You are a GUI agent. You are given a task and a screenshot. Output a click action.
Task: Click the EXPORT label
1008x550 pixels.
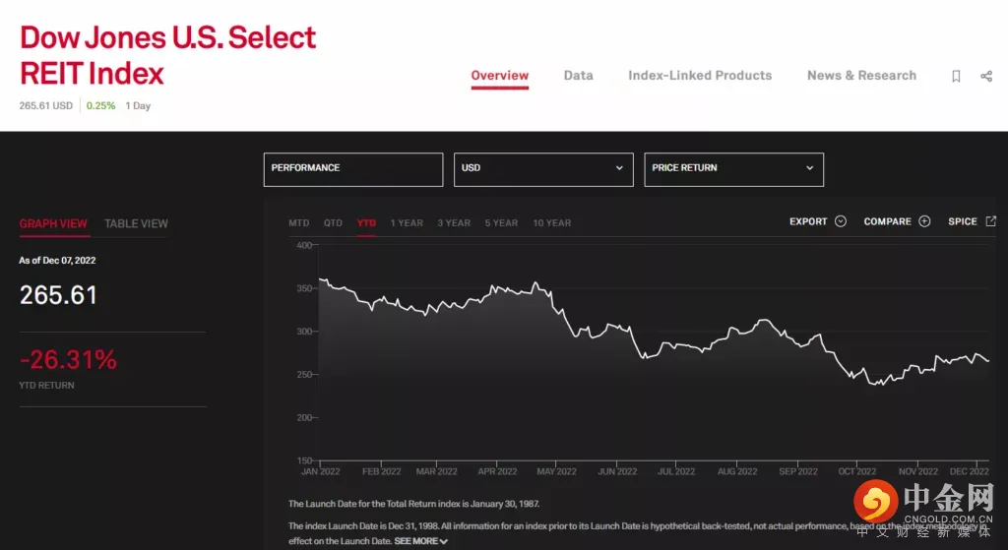click(x=808, y=221)
